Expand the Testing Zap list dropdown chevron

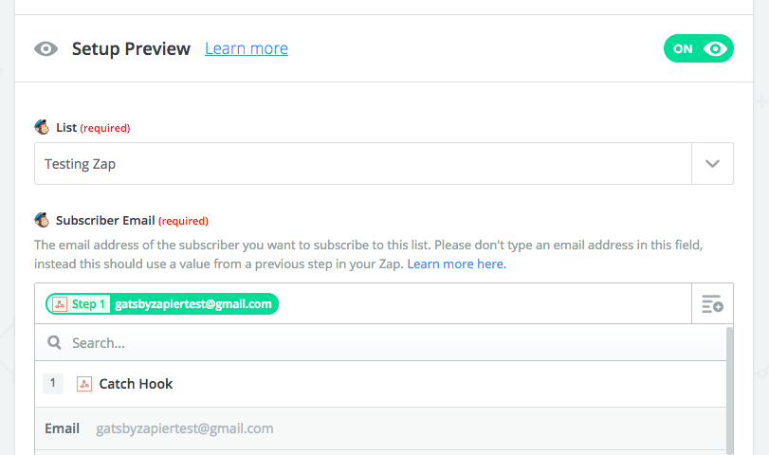(x=713, y=164)
